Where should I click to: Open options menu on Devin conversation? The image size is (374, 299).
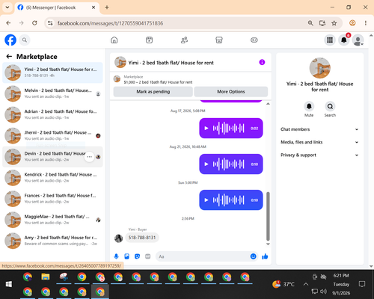89,157
